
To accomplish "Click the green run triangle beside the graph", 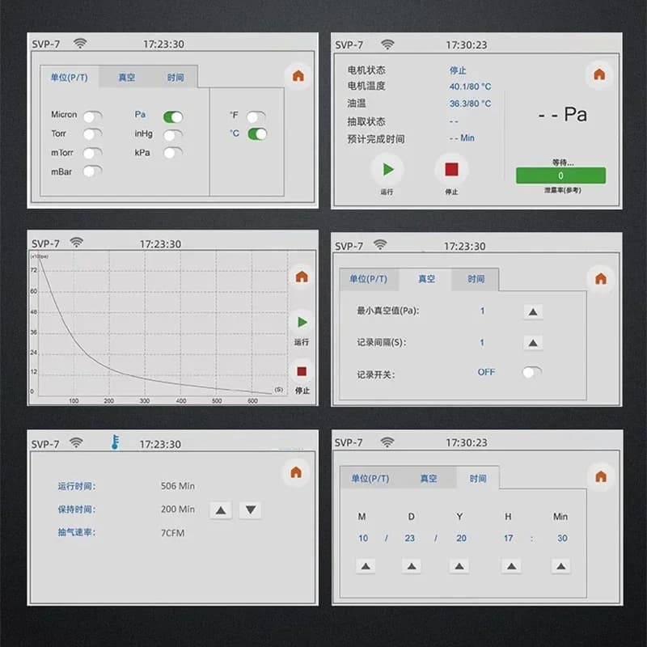I will [302, 322].
